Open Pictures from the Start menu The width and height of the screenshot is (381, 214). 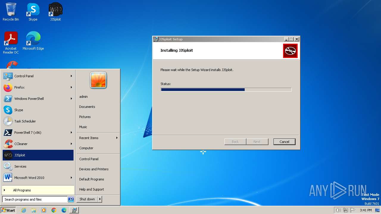[85, 117]
